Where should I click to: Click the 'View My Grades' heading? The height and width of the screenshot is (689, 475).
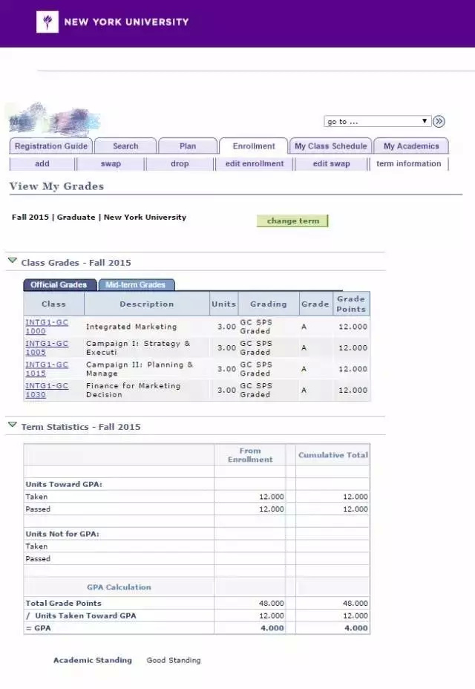click(x=56, y=186)
